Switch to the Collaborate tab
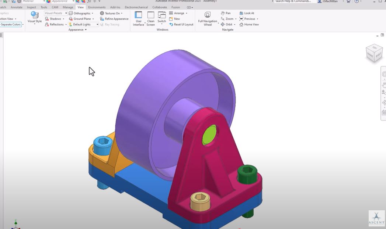386x229 pixels. [x=160, y=7]
